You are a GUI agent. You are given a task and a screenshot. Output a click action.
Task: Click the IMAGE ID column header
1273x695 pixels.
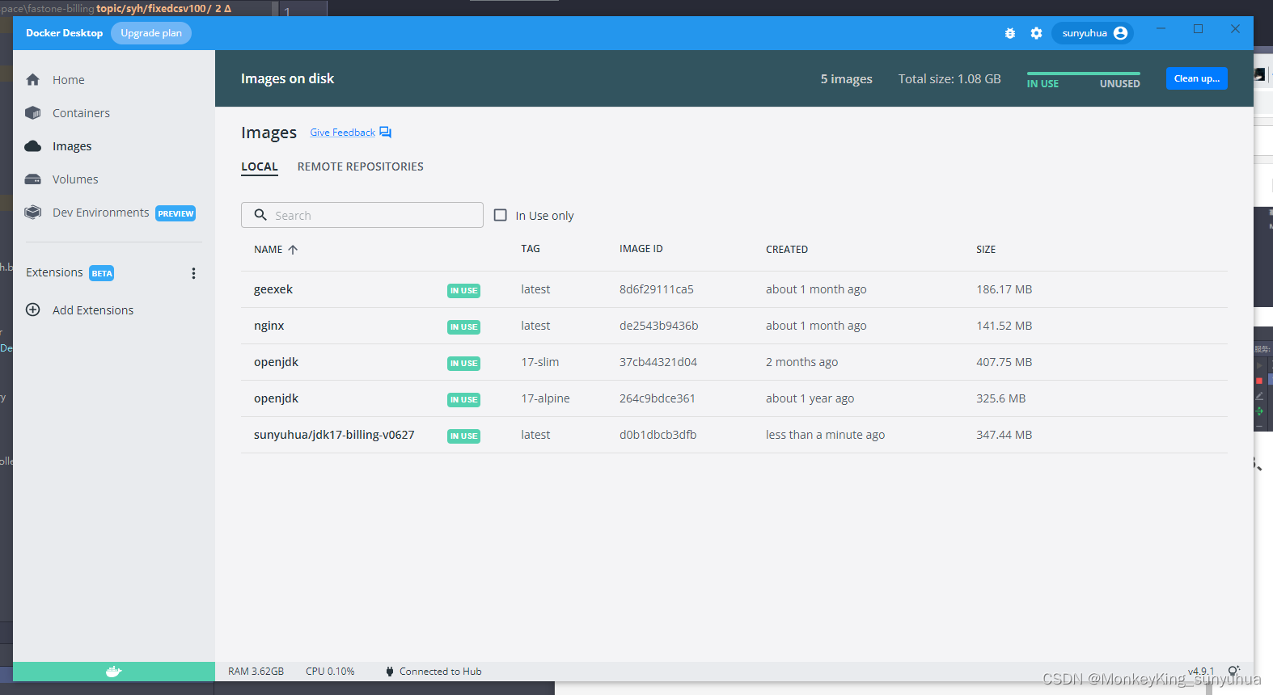tap(641, 249)
